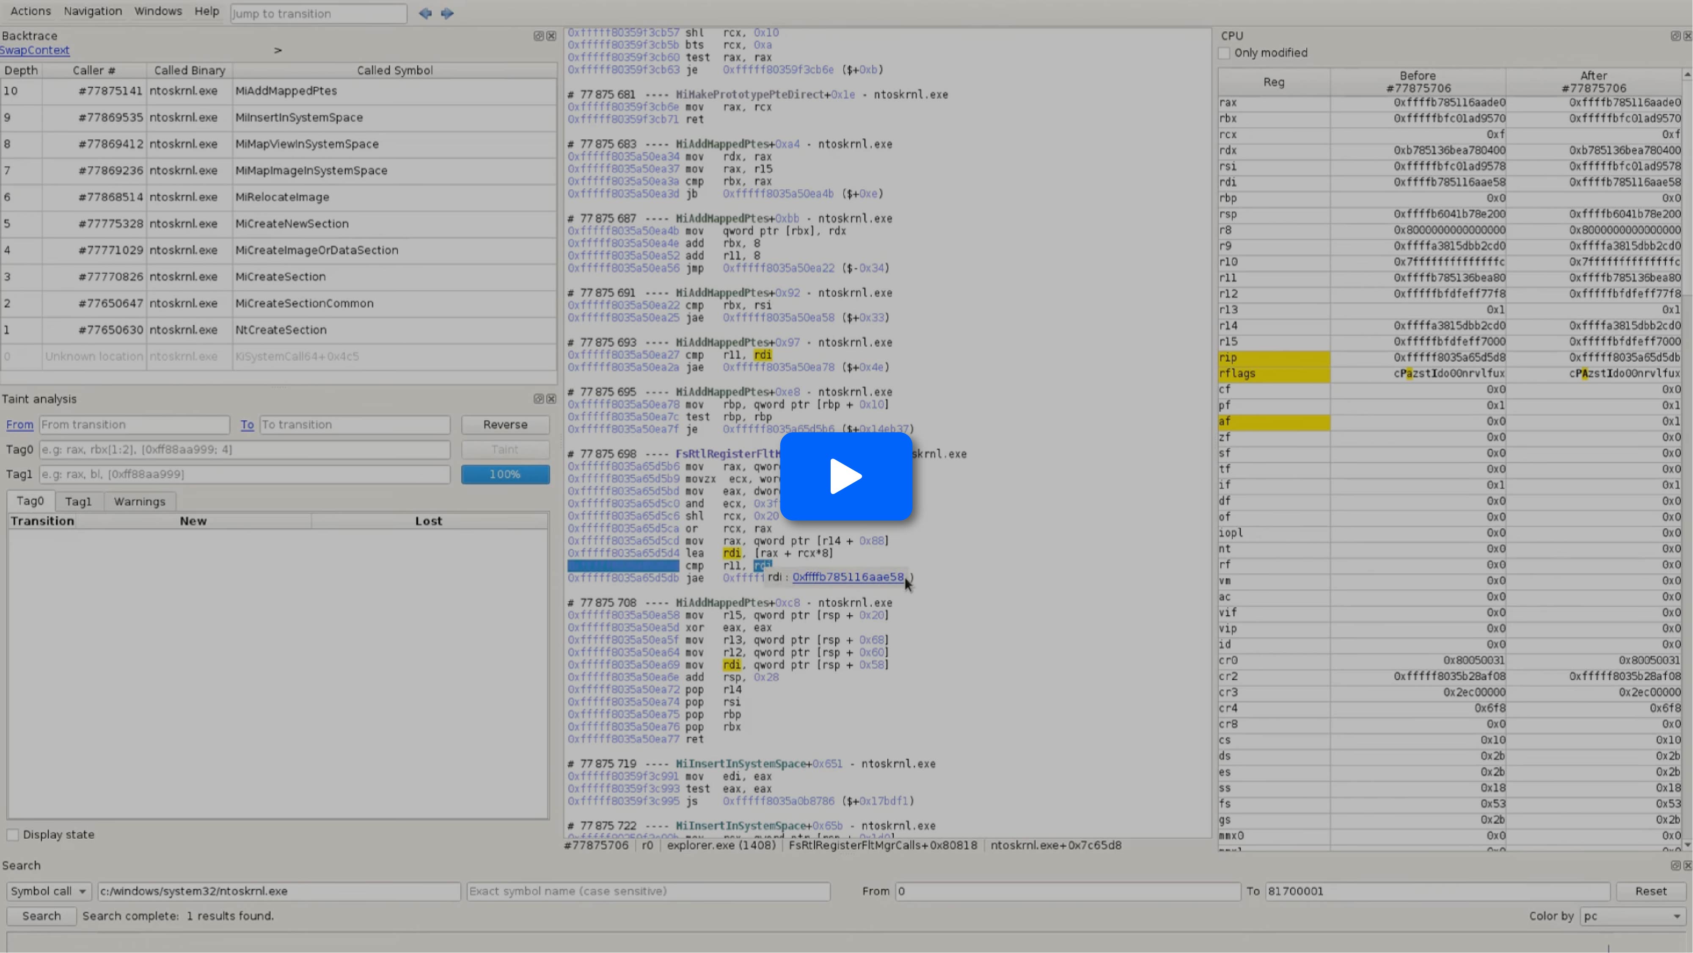Open the Navigation menu
The image size is (1693, 953).
(93, 11)
